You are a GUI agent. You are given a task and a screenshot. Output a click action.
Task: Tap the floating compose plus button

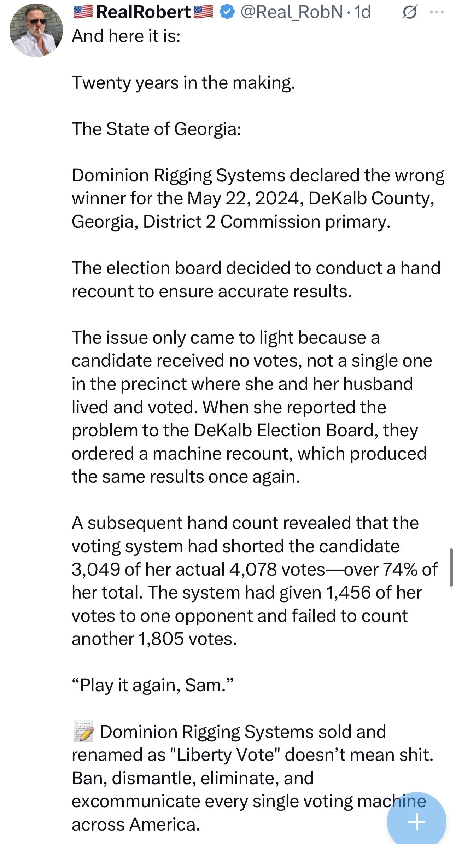[x=416, y=821]
